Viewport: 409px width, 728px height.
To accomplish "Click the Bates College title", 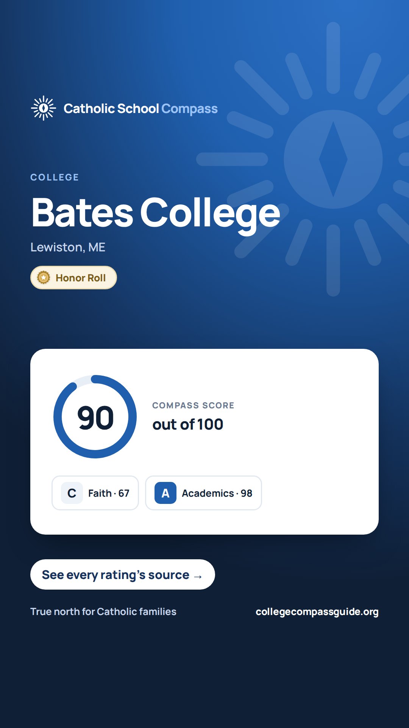I will coord(156,213).
